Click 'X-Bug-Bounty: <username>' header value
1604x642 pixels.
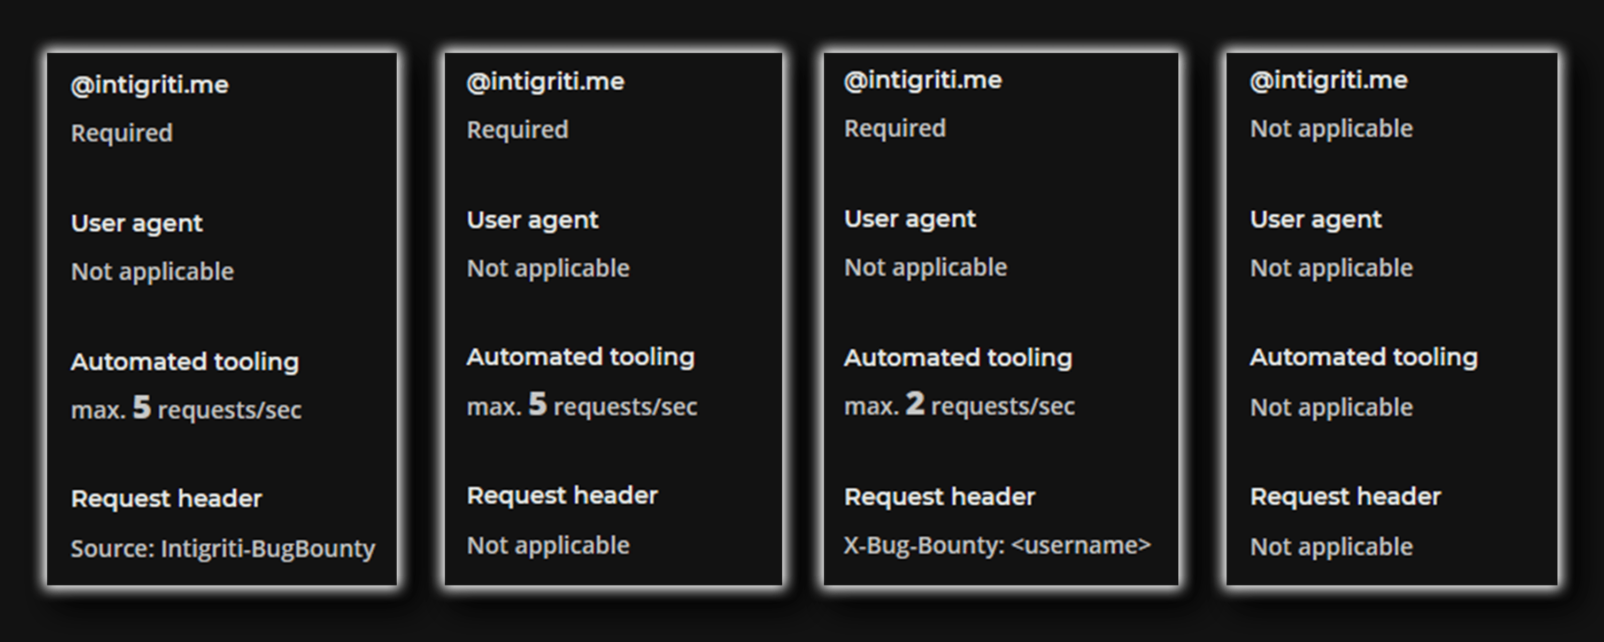[998, 545]
